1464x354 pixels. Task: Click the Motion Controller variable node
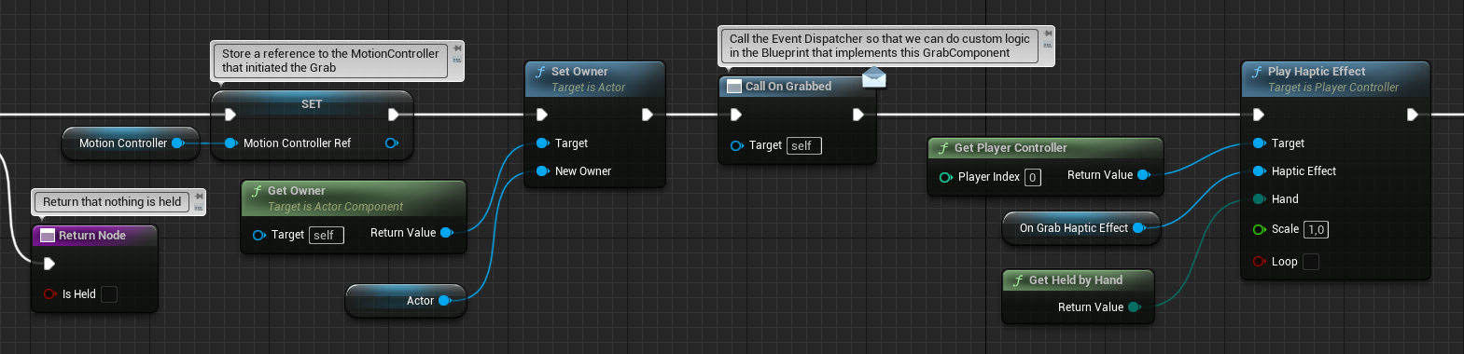tap(131, 143)
